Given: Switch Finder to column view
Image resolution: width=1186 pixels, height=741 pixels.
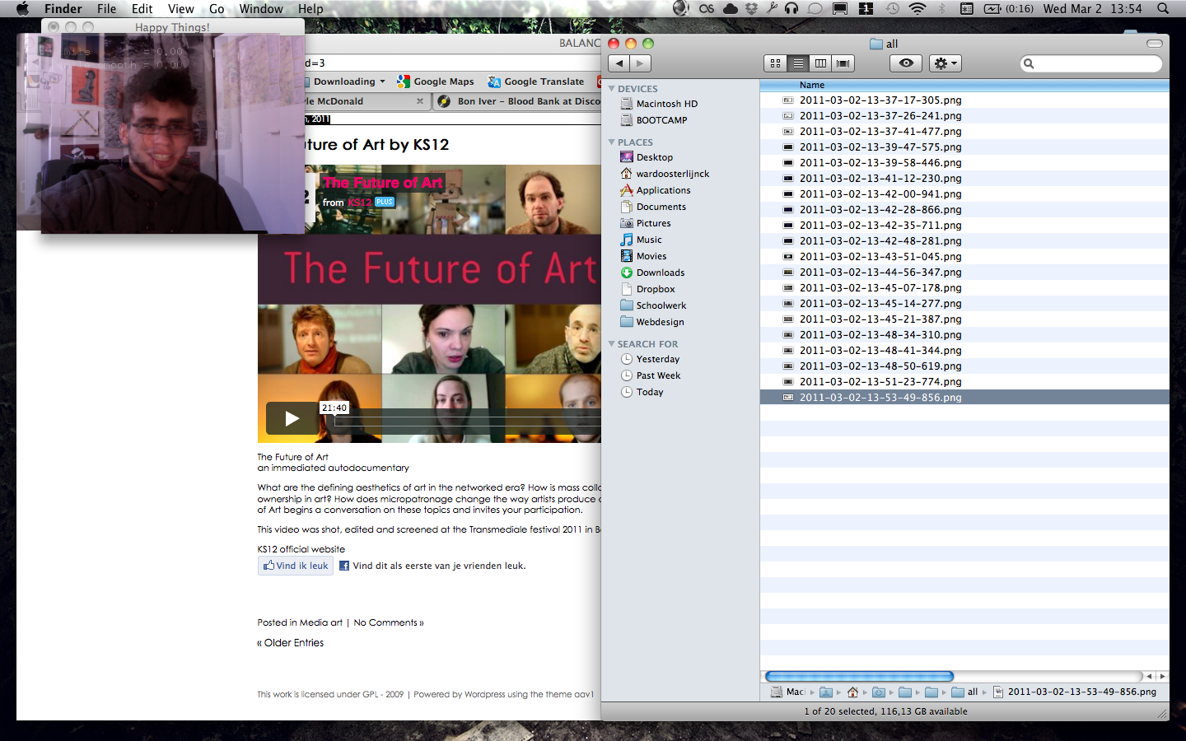Looking at the screenshot, I should point(820,63).
